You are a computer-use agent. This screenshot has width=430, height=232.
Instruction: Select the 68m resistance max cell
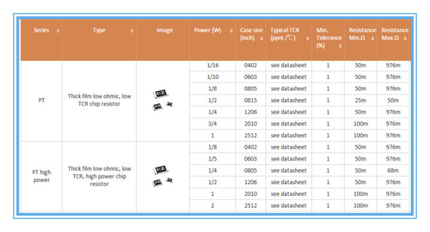click(x=393, y=170)
